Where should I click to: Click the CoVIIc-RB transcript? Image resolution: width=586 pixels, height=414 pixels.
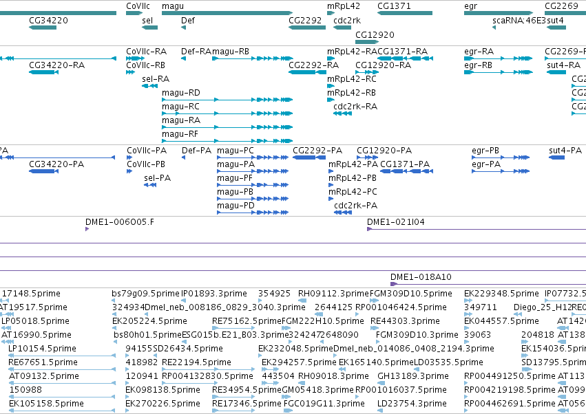click(x=130, y=72)
